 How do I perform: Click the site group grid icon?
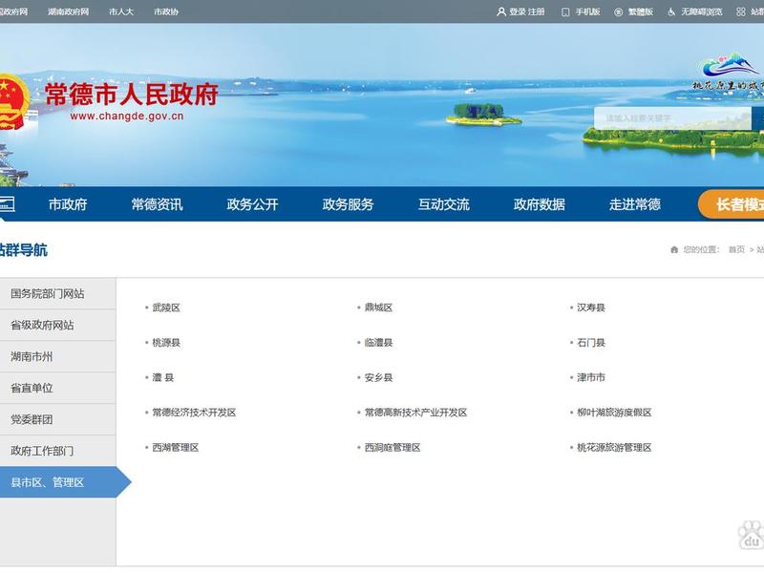pos(741,11)
